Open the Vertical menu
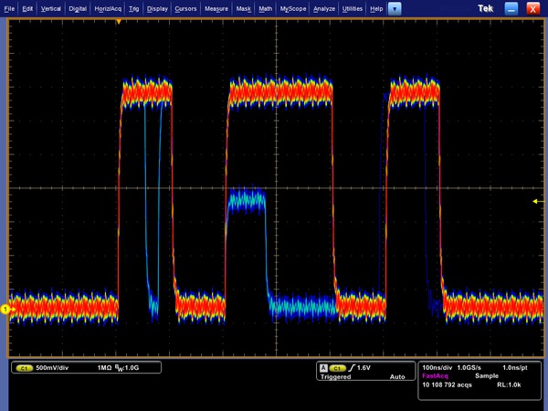Image resolution: width=548 pixels, height=411 pixels. [x=52, y=8]
